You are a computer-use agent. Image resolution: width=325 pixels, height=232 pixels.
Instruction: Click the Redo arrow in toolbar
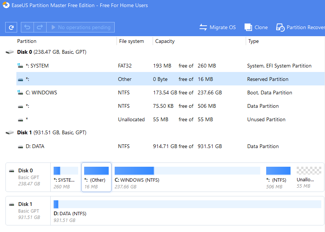coord(40,27)
